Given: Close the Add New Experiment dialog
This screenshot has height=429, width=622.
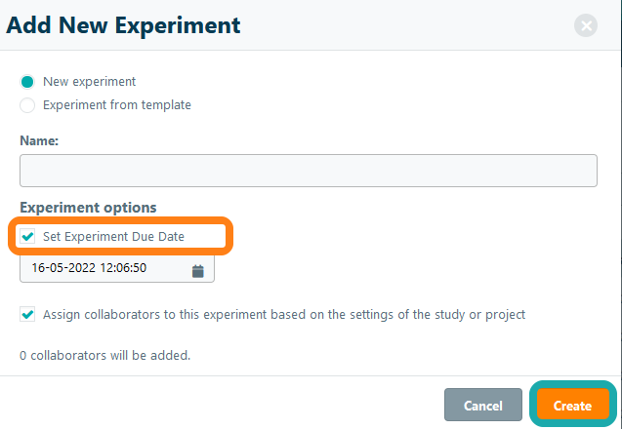Looking at the screenshot, I should [586, 26].
